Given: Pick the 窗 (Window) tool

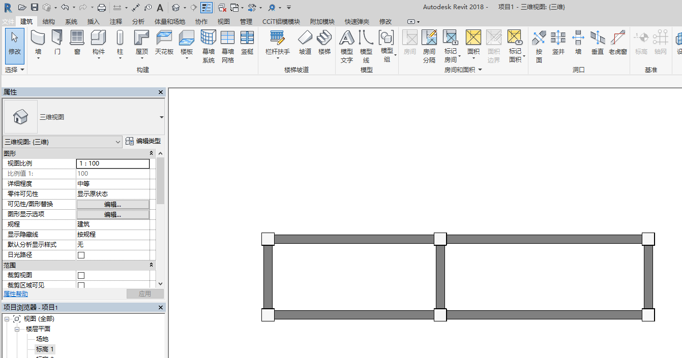Looking at the screenshot, I should 77,43.
